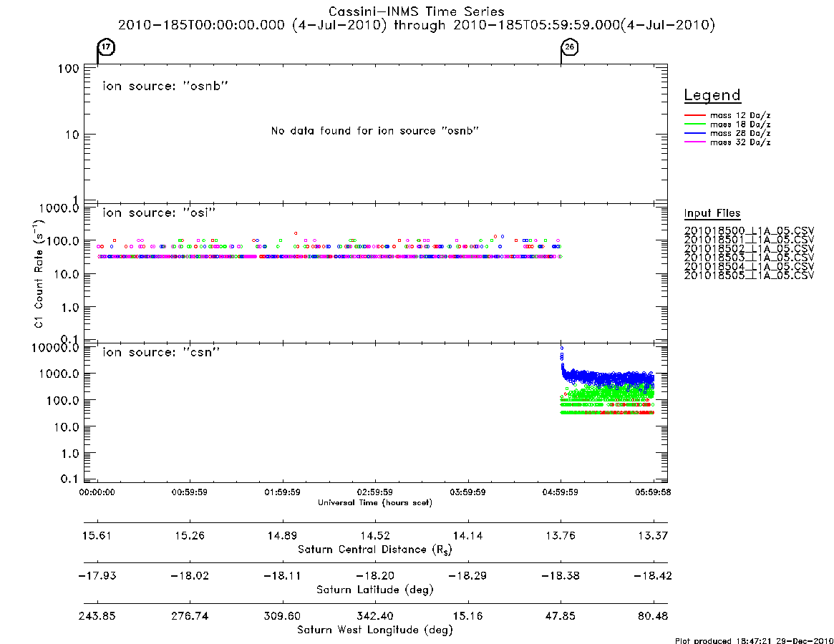Click the date range subtitle text
The width and height of the screenshot is (834, 644).
point(417,25)
